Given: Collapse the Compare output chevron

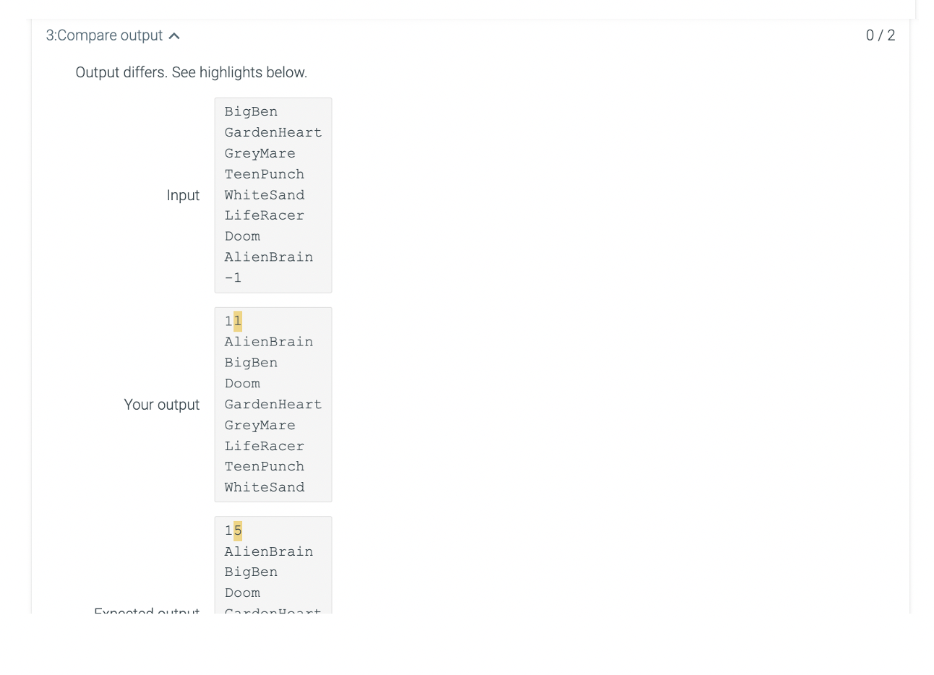Looking at the screenshot, I should click(174, 35).
